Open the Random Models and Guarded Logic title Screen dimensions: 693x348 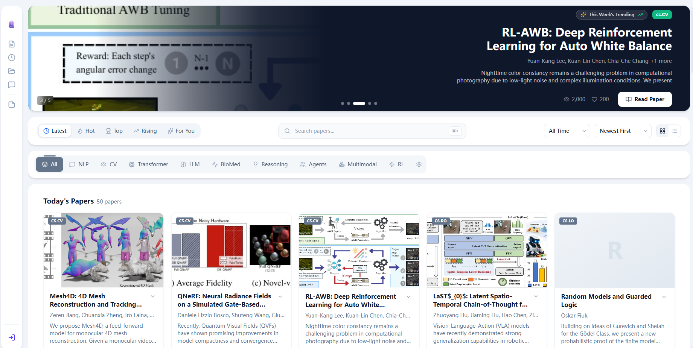tap(606, 301)
